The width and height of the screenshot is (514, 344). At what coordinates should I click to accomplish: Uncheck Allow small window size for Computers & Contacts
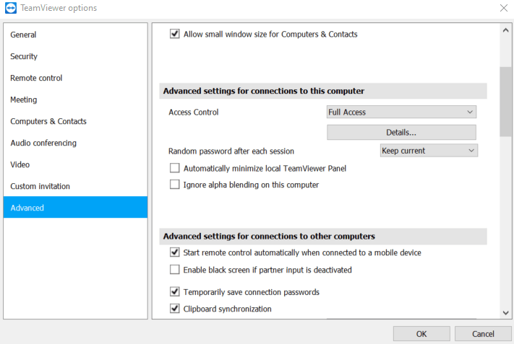click(x=175, y=34)
